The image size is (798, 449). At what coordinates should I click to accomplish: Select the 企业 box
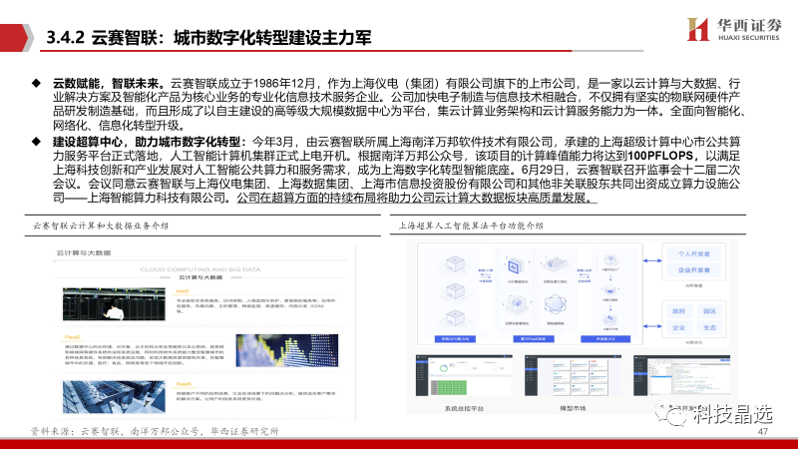[x=679, y=327]
